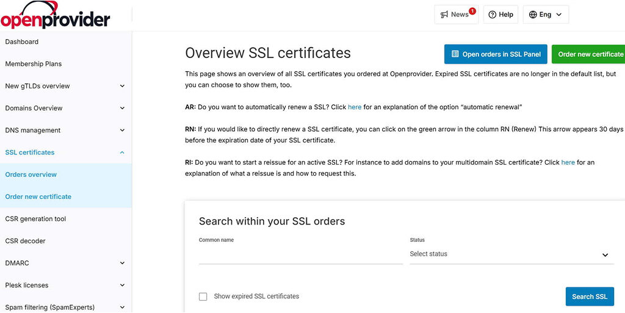Click the 'RI:' bold label
The image size is (625, 313).
tap(189, 162)
